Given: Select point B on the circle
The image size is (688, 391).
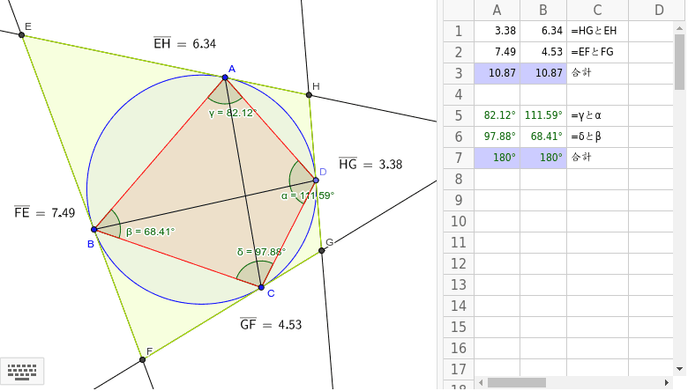Looking at the screenshot, I should (x=93, y=230).
